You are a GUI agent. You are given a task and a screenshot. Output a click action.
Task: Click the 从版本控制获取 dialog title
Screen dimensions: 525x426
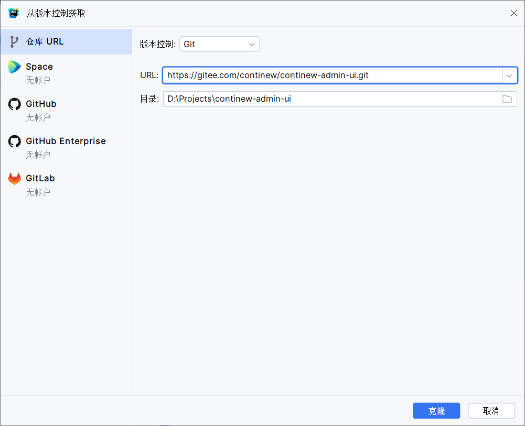pos(56,14)
